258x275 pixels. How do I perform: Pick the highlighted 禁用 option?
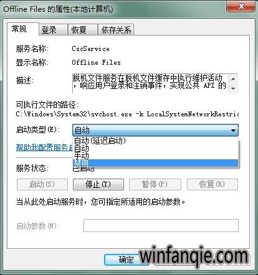155,163
